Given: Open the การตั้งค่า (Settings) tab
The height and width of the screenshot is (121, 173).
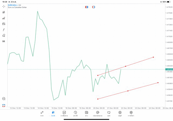Looking at the screenshot, I should click(x=131, y=114).
